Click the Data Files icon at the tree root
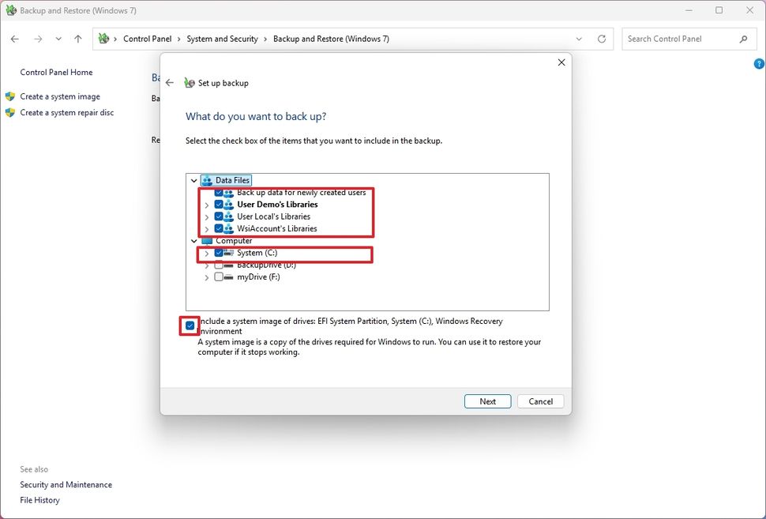This screenshot has height=519, width=766. tap(208, 179)
